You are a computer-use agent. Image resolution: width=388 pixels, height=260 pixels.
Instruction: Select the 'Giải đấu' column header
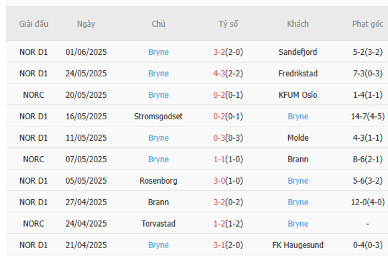[x=33, y=24]
